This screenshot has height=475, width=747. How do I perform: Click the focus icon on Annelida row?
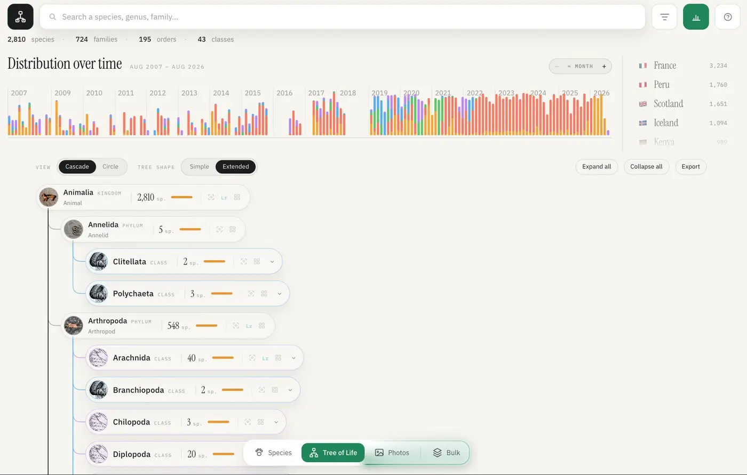tap(219, 229)
